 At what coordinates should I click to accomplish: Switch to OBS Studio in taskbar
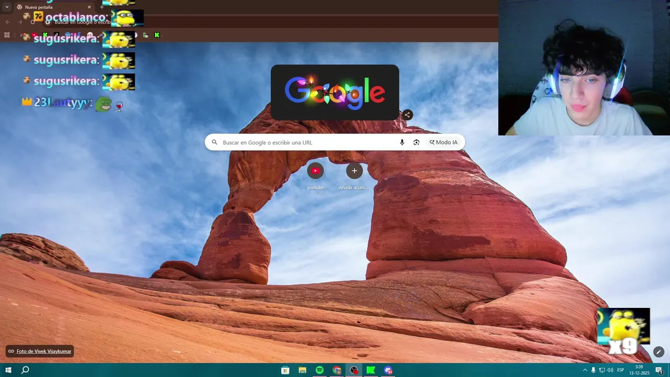(x=354, y=370)
